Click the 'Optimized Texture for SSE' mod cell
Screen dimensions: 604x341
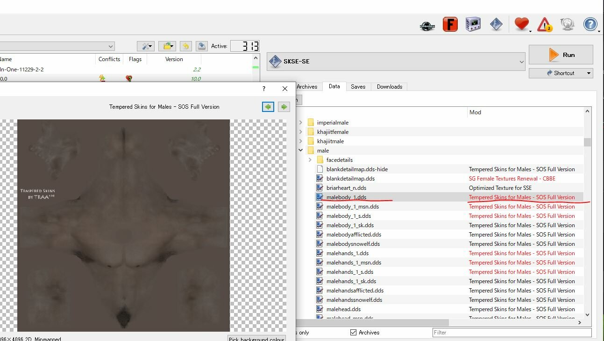click(x=500, y=188)
